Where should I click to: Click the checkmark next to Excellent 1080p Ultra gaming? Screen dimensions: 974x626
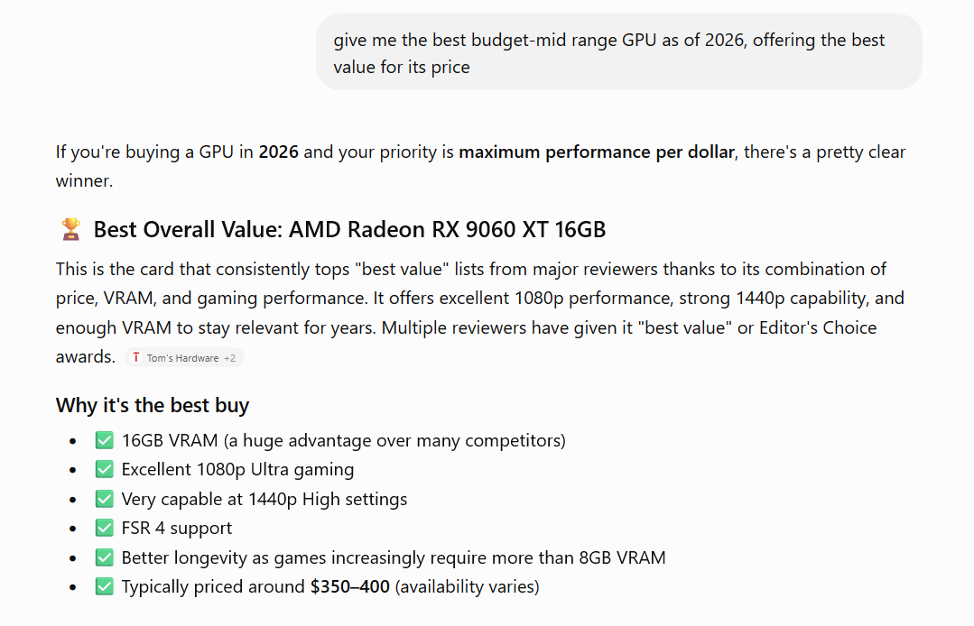coord(105,470)
